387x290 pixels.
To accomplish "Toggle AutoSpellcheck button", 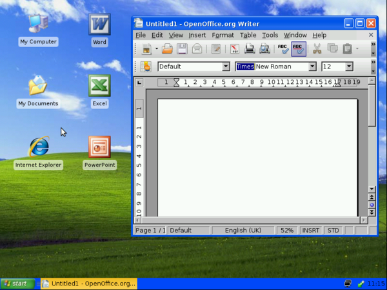I will coord(299,49).
